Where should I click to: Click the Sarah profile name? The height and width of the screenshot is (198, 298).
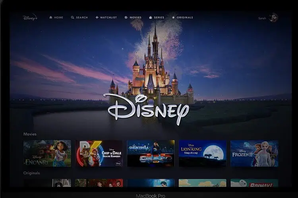(x=262, y=18)
